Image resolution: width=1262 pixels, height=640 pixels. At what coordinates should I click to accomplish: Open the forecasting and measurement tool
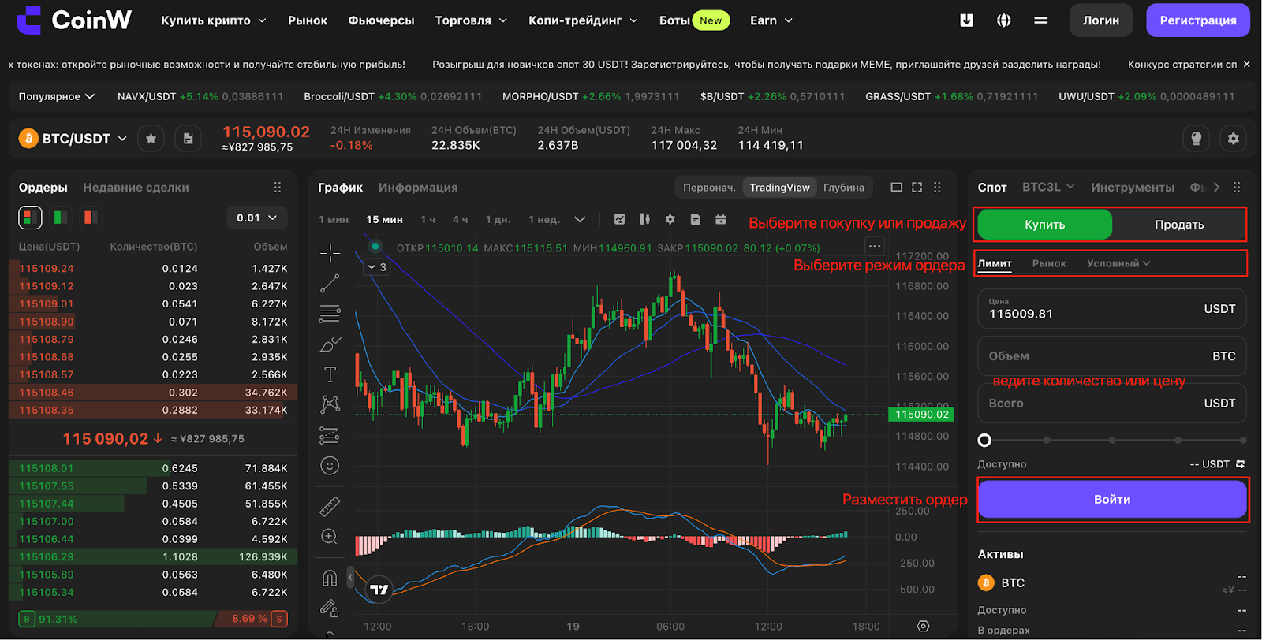[330, 435]
